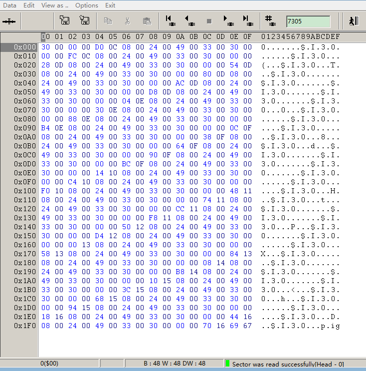Viewport: 366px width, 371px height.
Task: Click the Cut scissors icon
Action: coord(127,21)
